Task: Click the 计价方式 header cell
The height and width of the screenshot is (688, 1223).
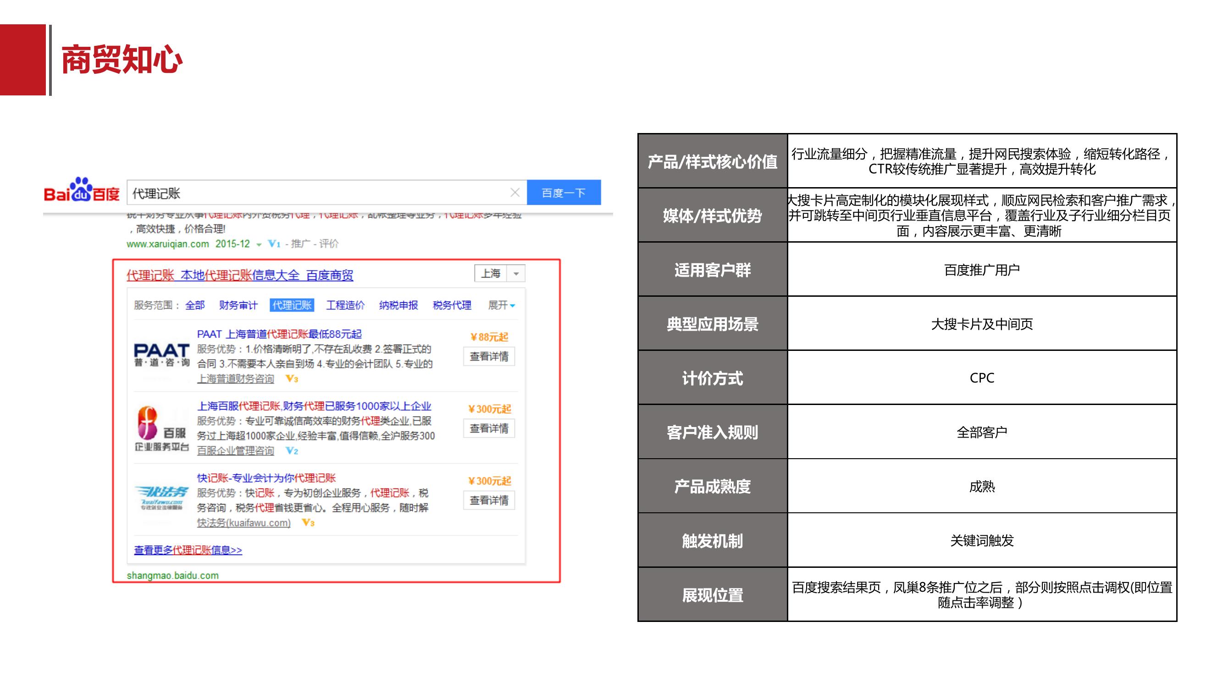Action: [713, 377]
